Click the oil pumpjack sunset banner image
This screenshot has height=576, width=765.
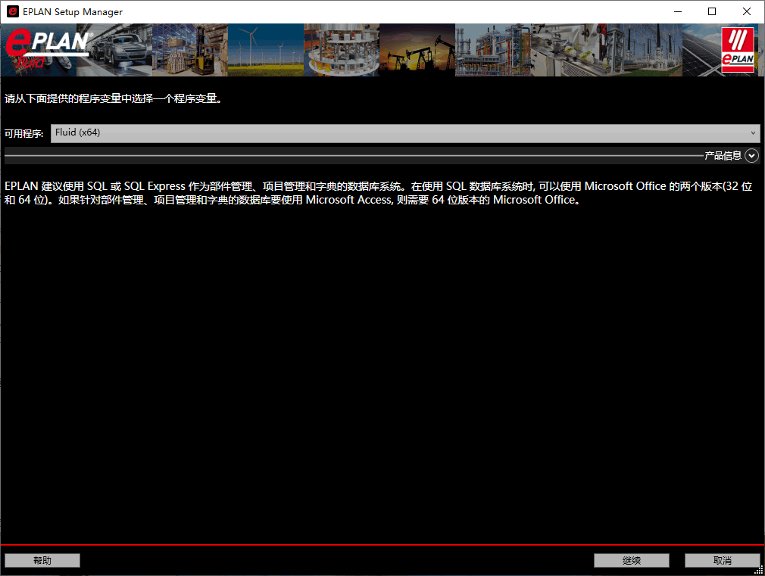click(x=417, y=50)
